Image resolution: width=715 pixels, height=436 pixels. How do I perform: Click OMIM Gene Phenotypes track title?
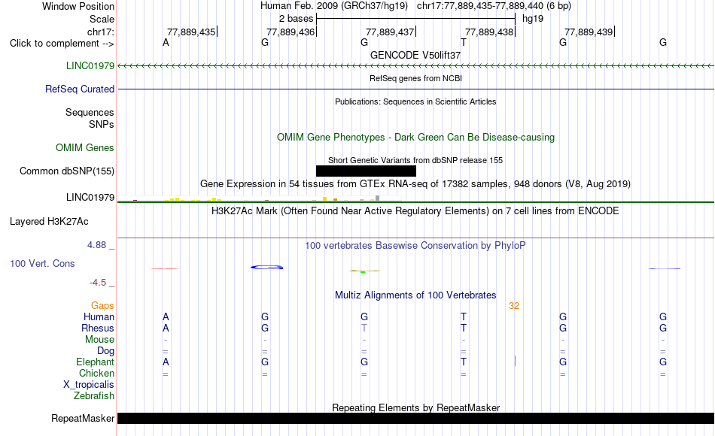coord(415,137)
